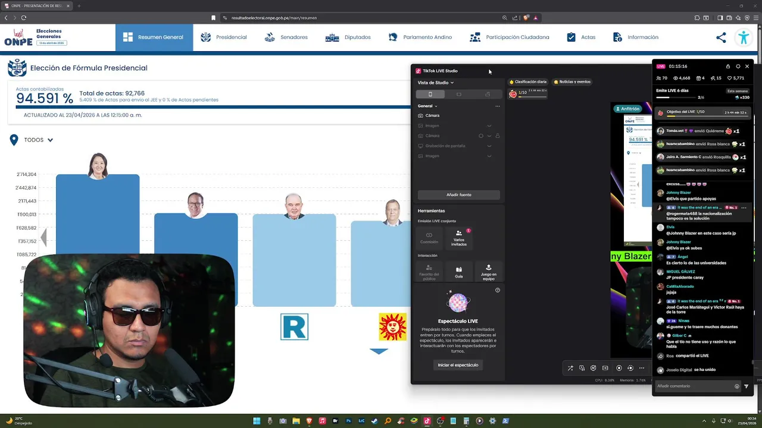The image size is (762, 428).
Task: Open the Guía interaction tool
Action: [458, 272]
